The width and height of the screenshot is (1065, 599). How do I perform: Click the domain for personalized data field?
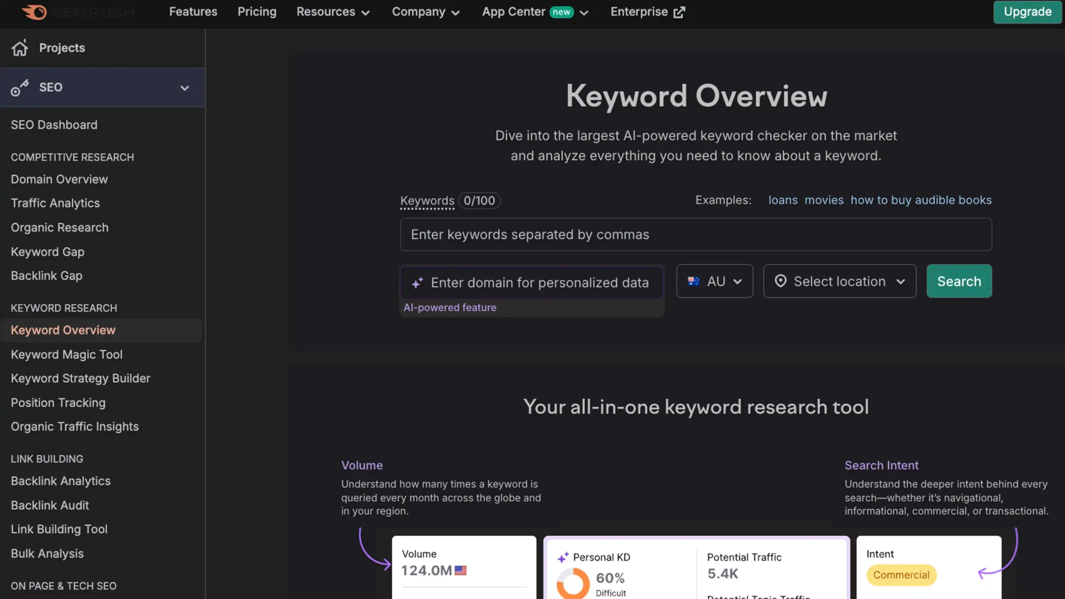[531, 282]
